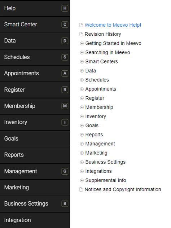171x228 pixels.
Task: Open the Welcome to Meevo Help! link
Action: tap(113, 25)
